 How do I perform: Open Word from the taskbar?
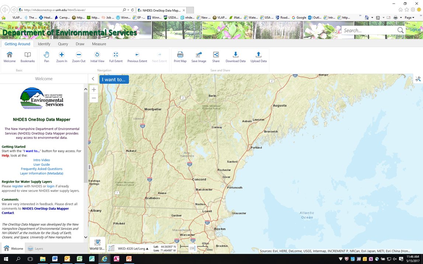55,259
